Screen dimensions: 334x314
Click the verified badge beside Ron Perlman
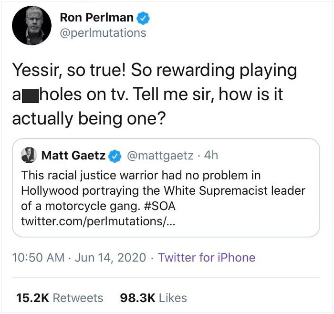pyautogui.click(x=144, y=18)
